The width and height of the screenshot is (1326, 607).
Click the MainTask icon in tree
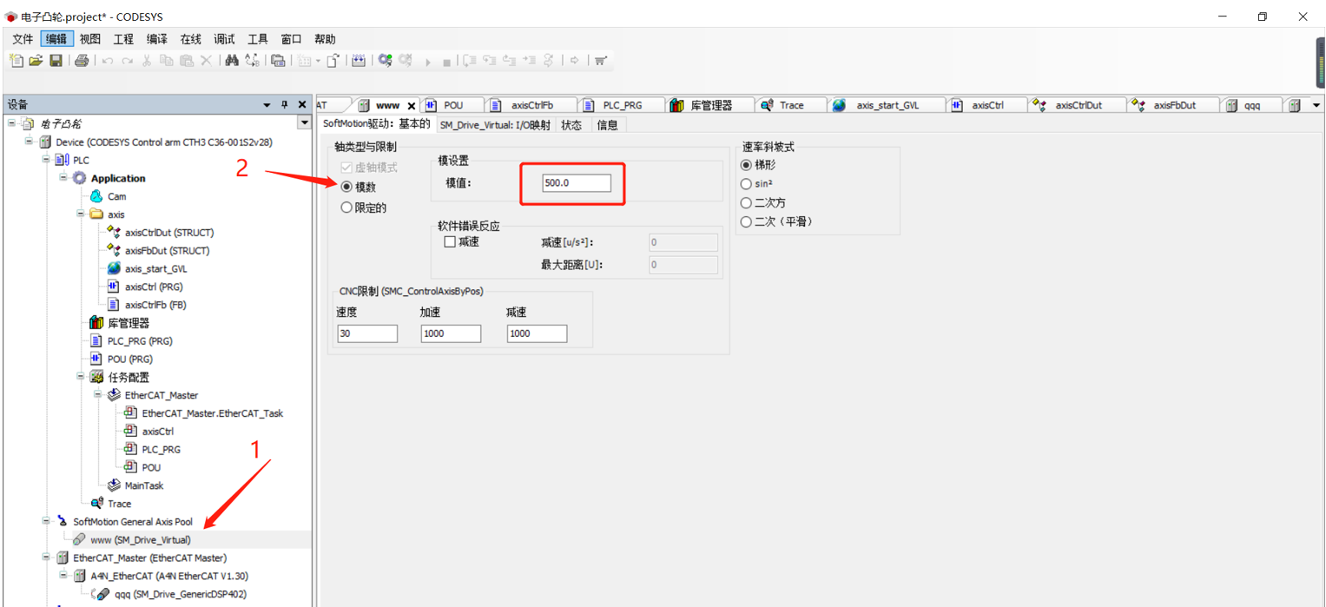[x=114, y=485]
